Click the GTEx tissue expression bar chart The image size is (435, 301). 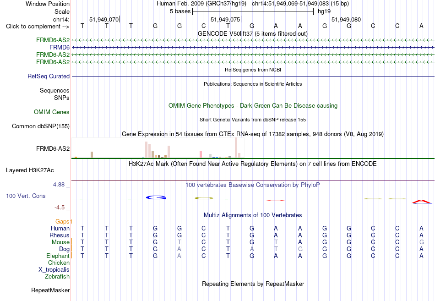click(x=158, y=148)
